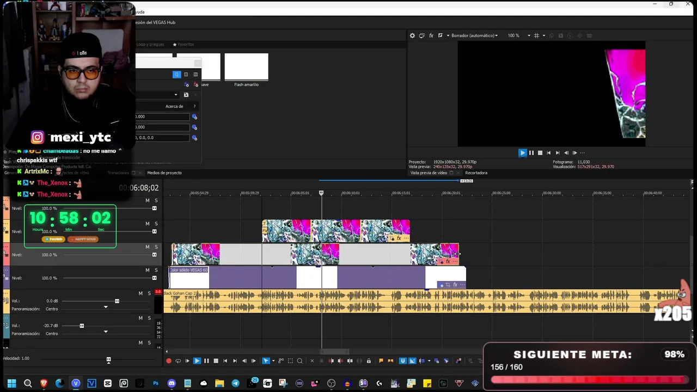Open Telegram from the taskbar
697x392 pixels.
click(235, 383)
